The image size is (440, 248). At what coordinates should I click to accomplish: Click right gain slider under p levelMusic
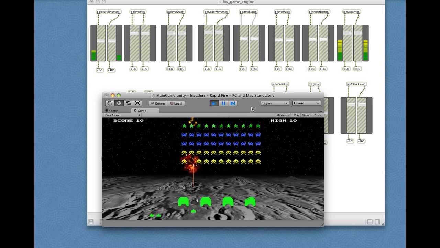289,43
